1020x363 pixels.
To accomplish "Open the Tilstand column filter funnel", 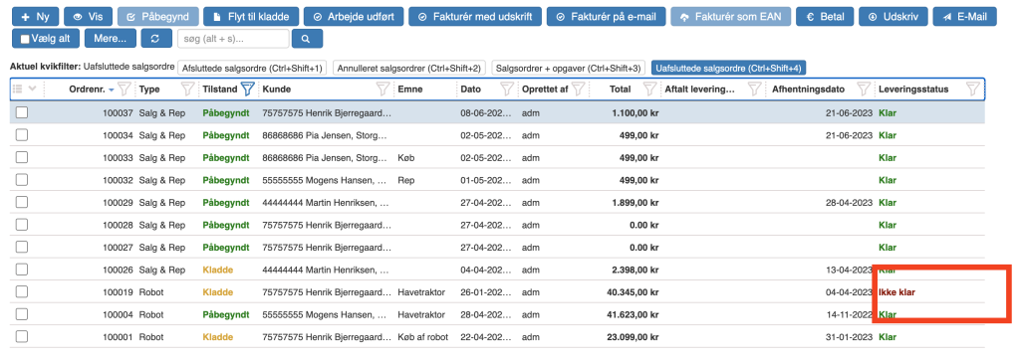I will pos(248,89).
